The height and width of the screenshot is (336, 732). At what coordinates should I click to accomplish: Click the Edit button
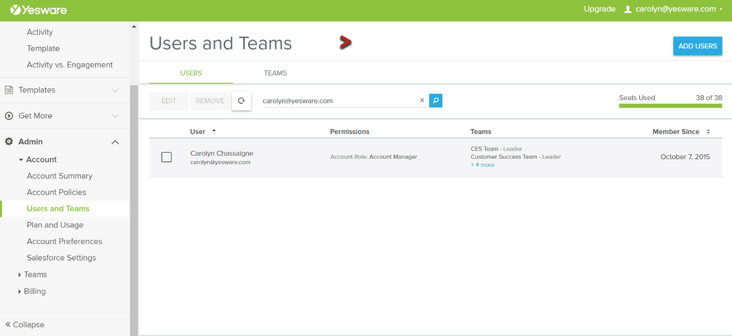[x=169, y=101]
